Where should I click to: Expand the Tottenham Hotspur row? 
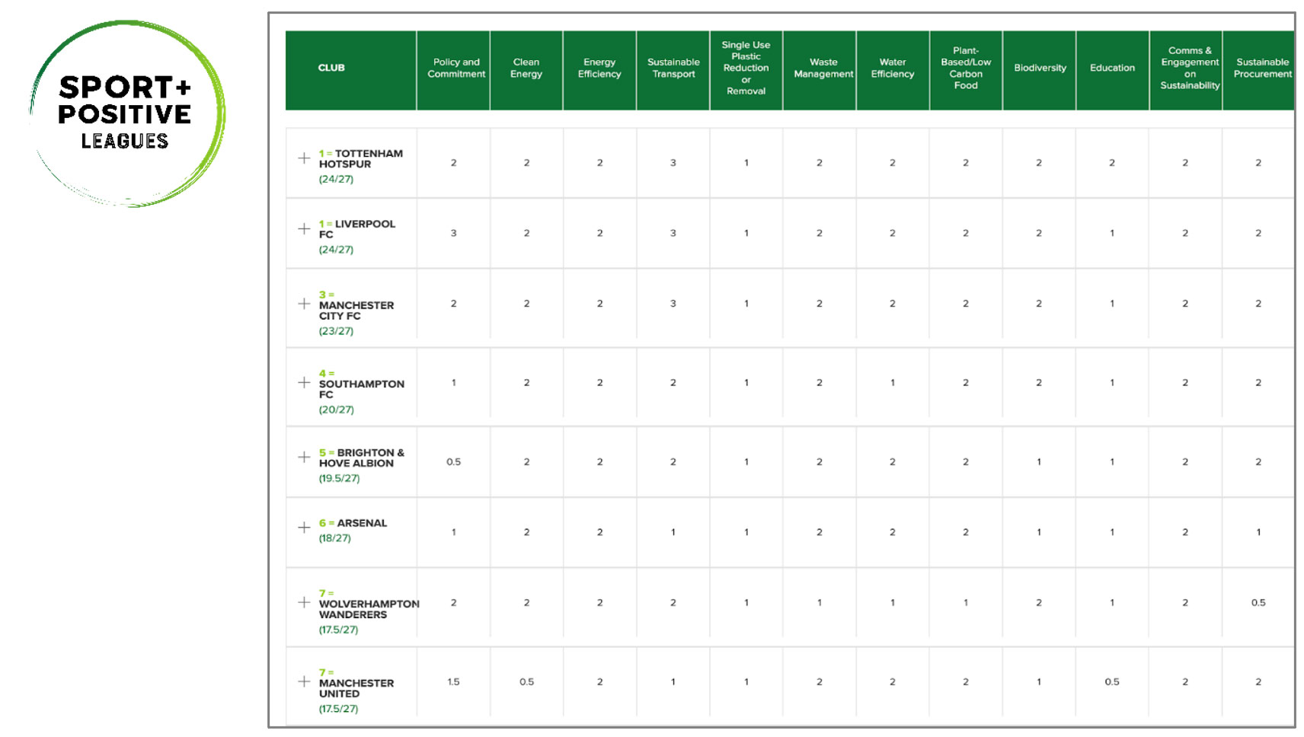(304, 158)
